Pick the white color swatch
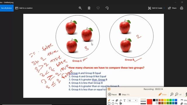This screenshot has width=187, height=105. point(154,103)
